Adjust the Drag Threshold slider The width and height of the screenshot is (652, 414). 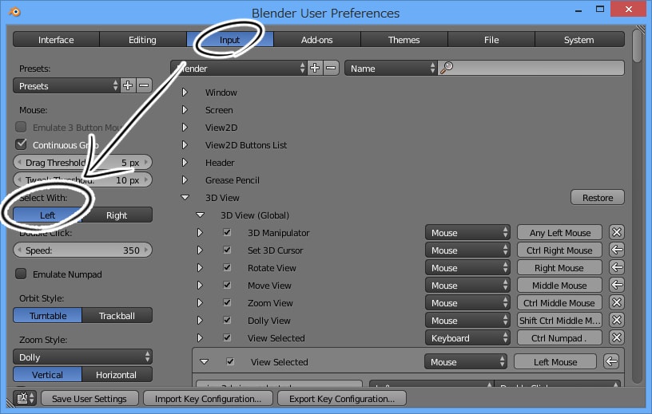pos(83,162)
